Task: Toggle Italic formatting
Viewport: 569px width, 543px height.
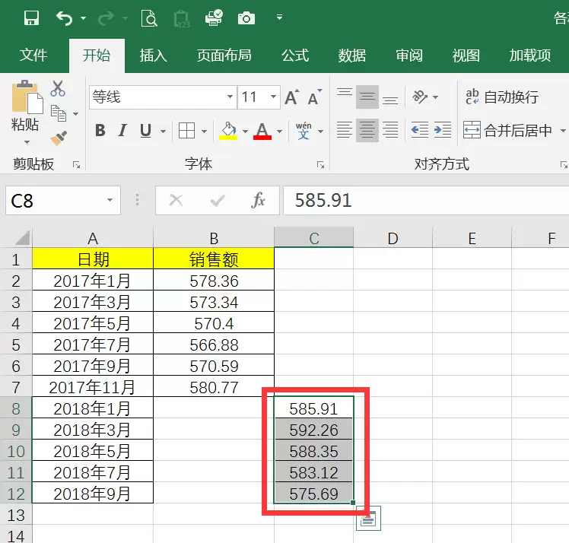Action: click(x=122, y=130)
